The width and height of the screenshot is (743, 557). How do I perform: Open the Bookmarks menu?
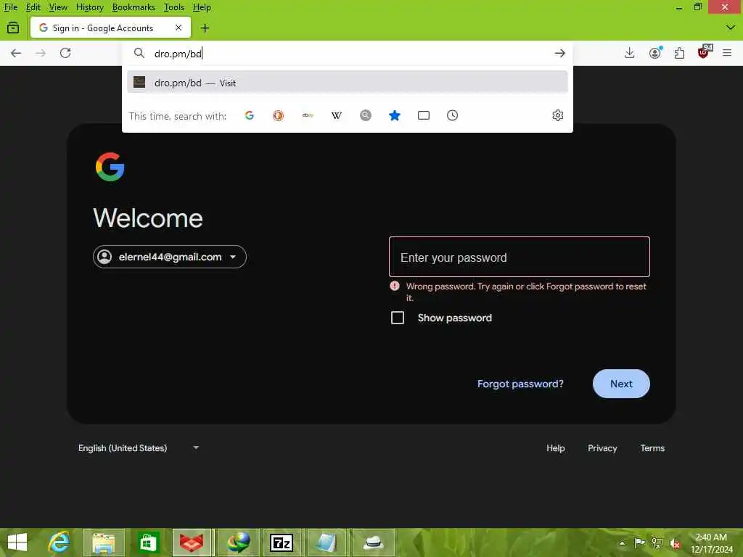(134, 7)
